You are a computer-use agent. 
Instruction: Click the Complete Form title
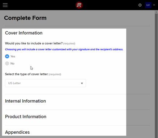pos(25,18)
